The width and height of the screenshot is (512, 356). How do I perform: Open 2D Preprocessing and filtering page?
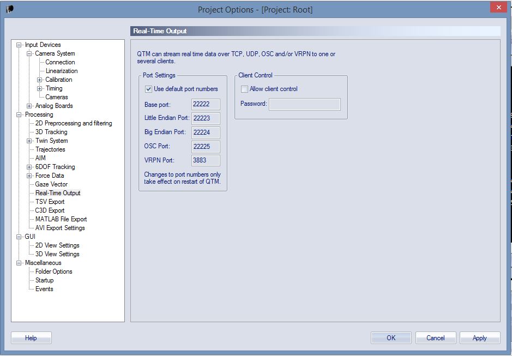point(74,123)
